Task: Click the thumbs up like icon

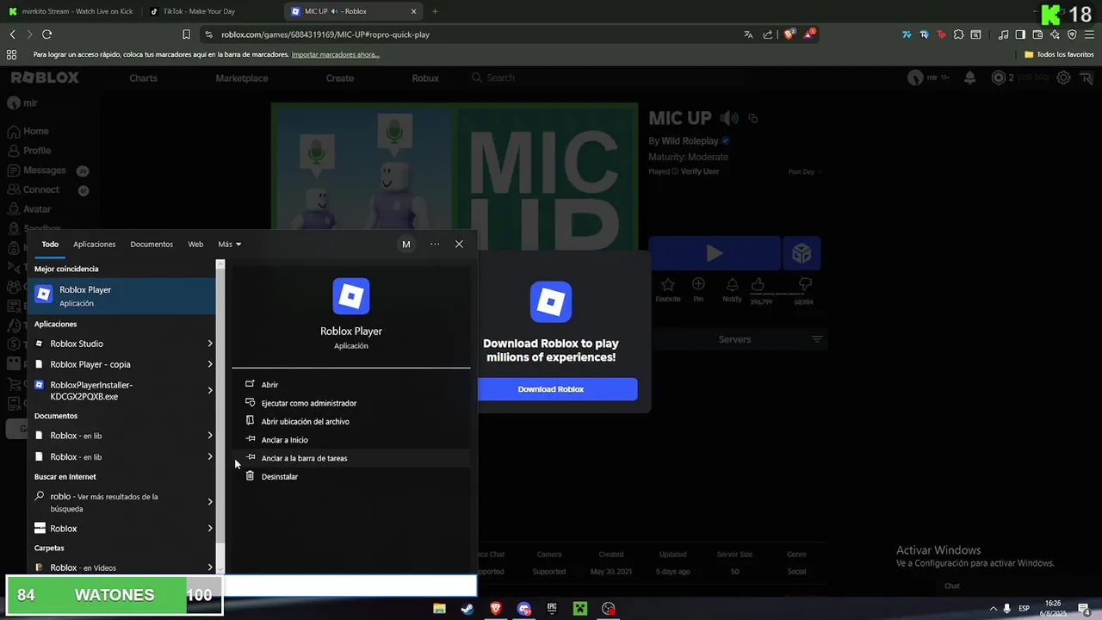Action: click(x=758, y=284)
